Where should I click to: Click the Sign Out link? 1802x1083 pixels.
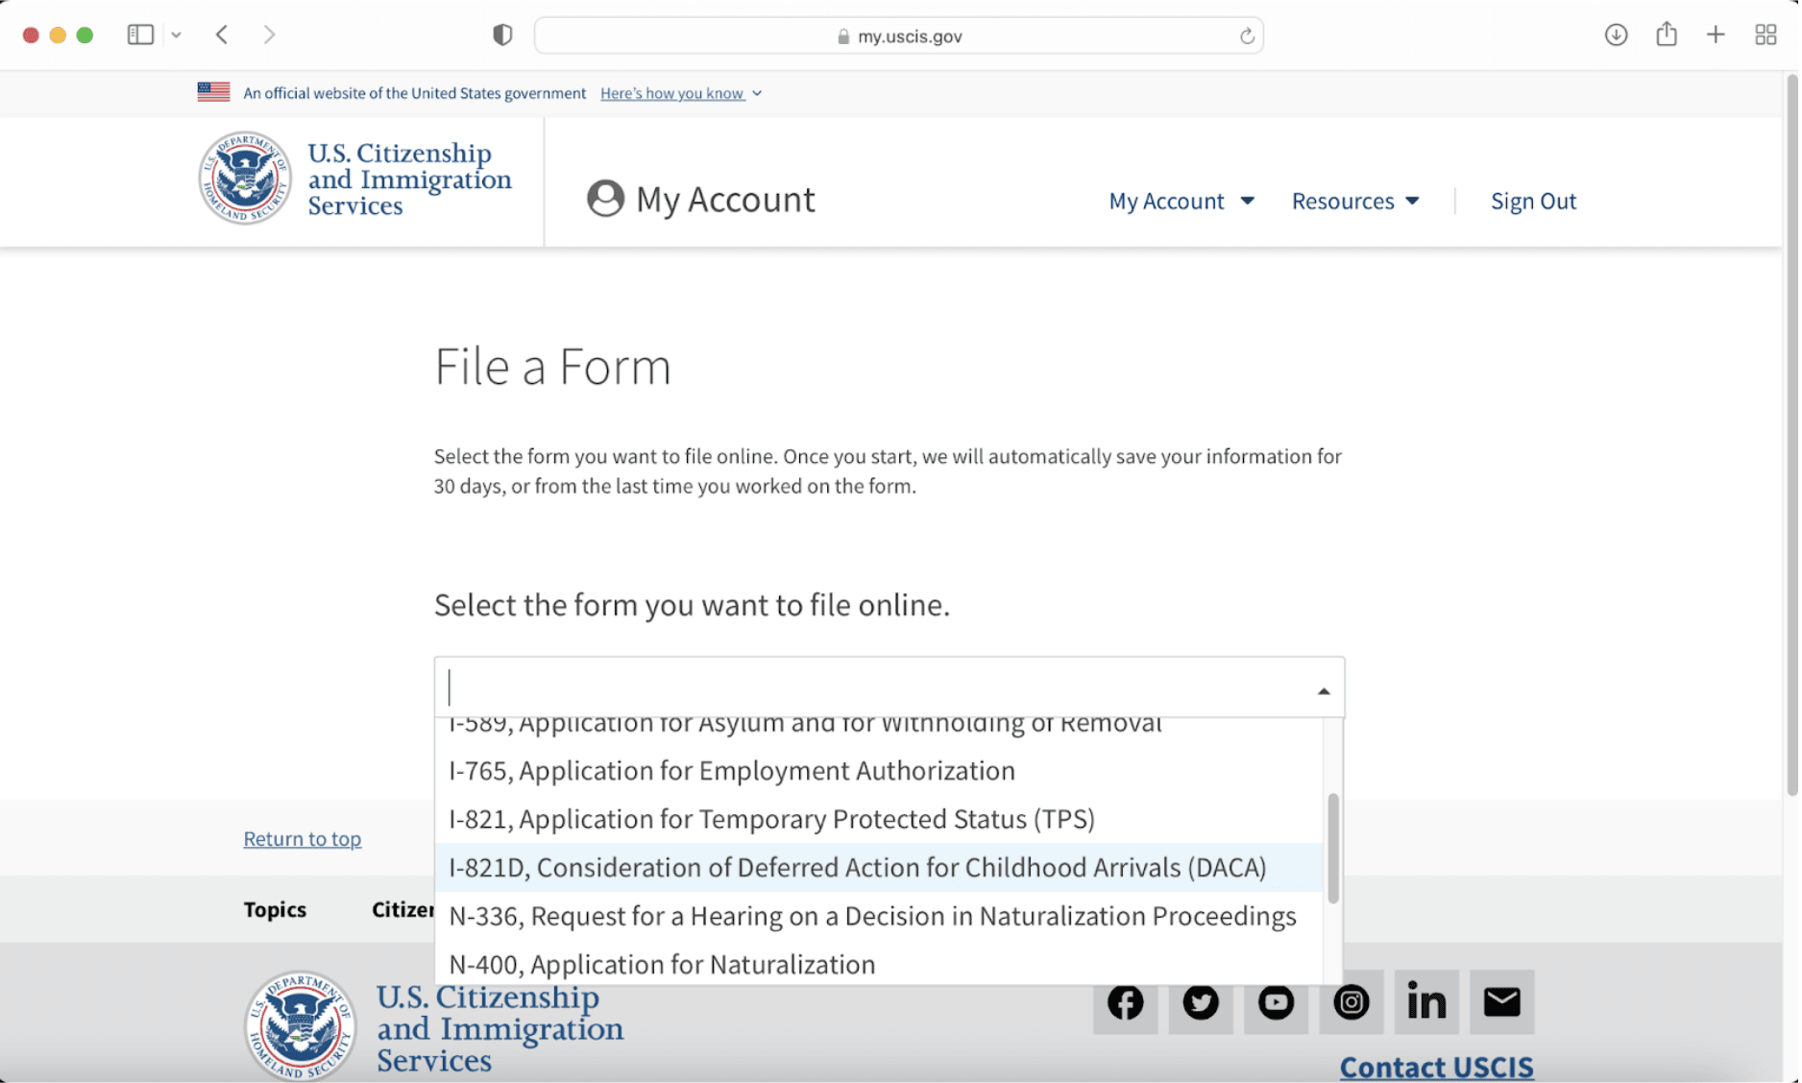pyautogui.click(x=1533, y=201)
